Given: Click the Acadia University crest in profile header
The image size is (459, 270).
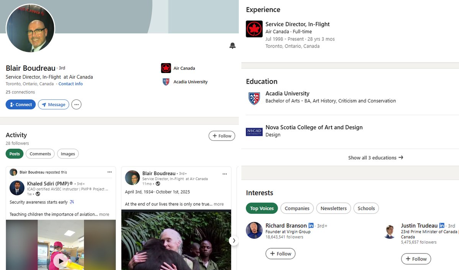Looking at the screenshot, I should point(166,81).
